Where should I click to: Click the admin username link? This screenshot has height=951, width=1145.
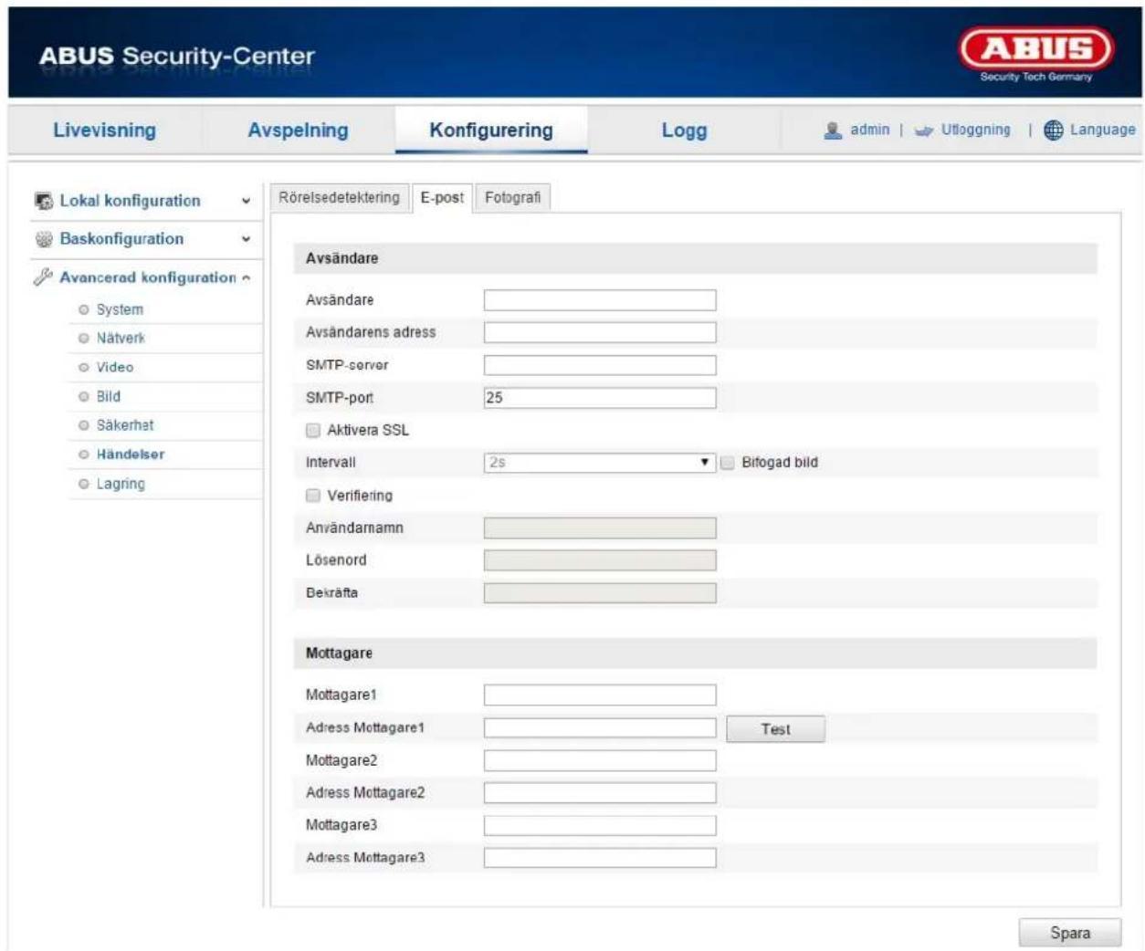(869, 130)
